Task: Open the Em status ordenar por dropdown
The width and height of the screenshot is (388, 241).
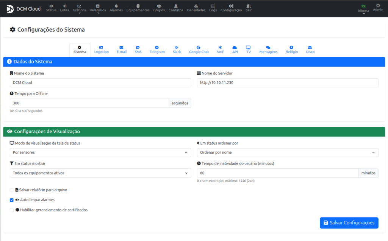Action: pyautogui.click(x=287, y=152)
